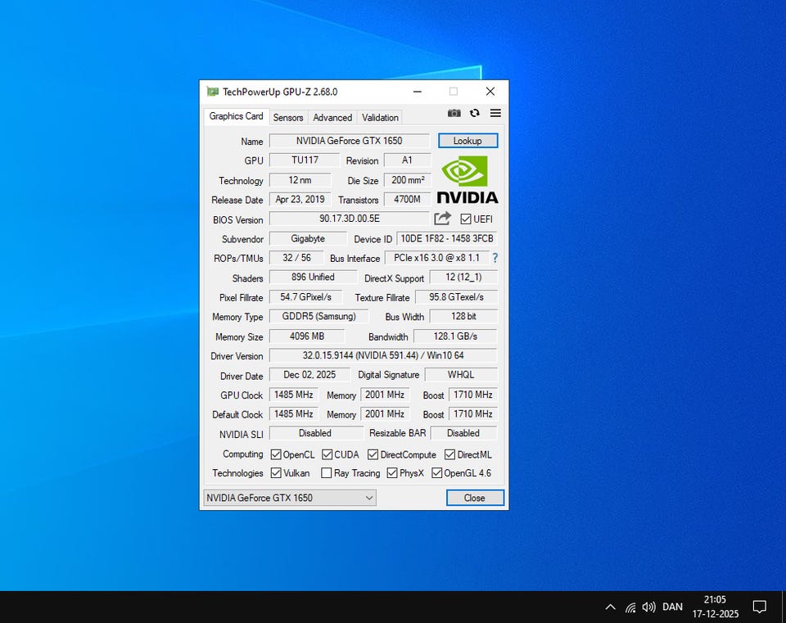Click the refresh icon in GPU-Z
The image size is (786, 623).
click(x=475, y=113)
